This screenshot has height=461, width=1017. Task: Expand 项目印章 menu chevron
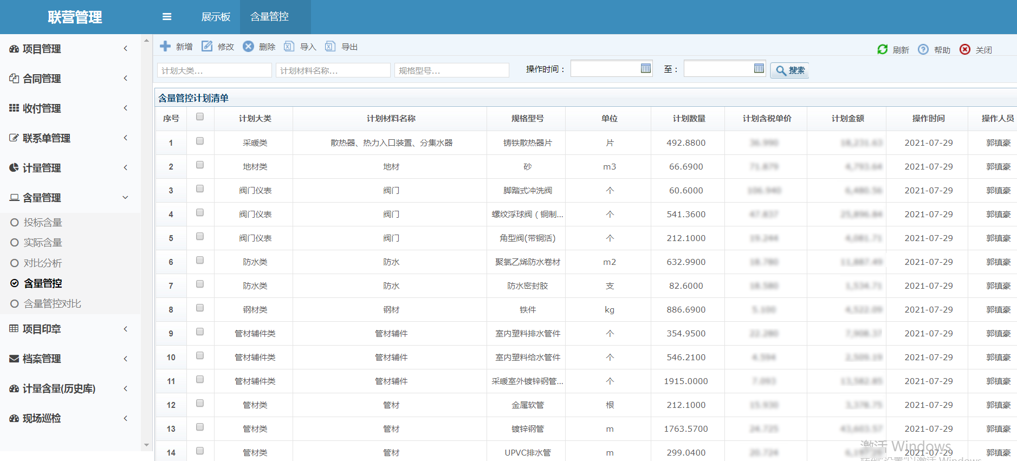[x=126, y=329]
